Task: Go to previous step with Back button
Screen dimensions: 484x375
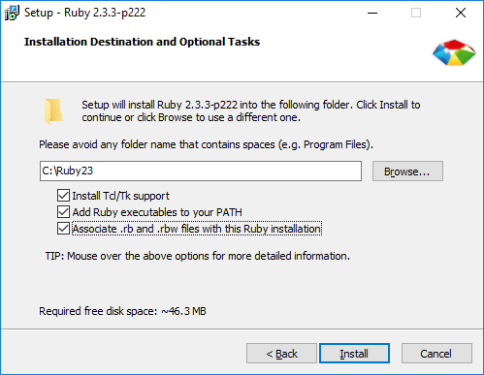Action: coord(281,354)
